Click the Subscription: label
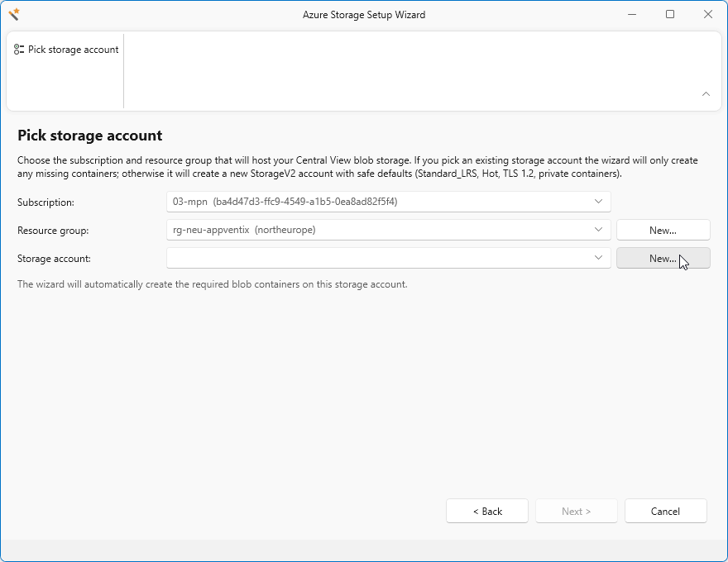The width and height of the screenshot is (728, 562). coord(46,202)
